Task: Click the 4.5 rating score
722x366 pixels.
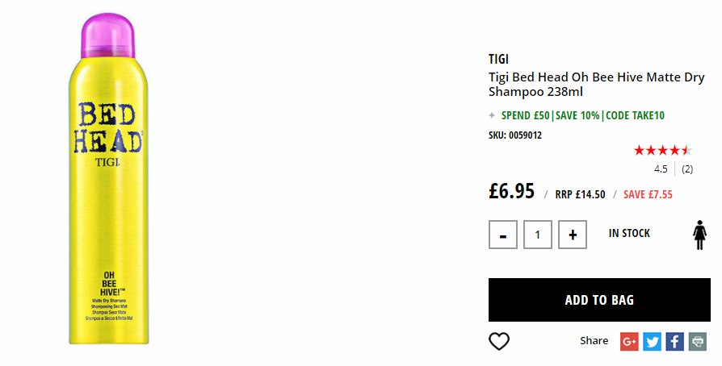Action: (661, 169)
